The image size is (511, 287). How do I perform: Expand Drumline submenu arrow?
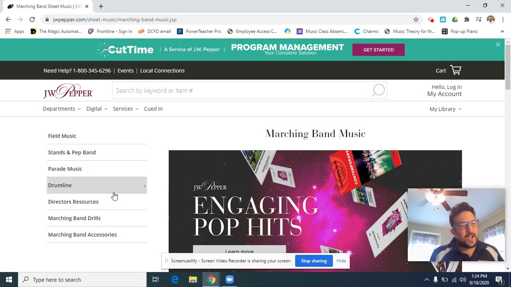[x=145, y=186]
